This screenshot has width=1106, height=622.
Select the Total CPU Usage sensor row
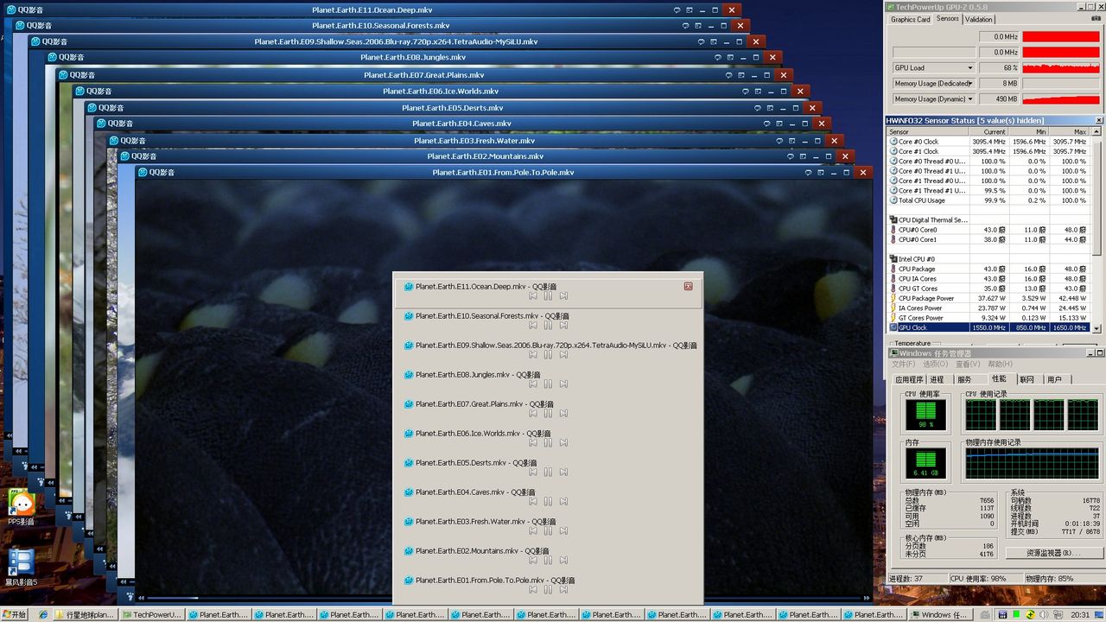click(x=990, y=200)
